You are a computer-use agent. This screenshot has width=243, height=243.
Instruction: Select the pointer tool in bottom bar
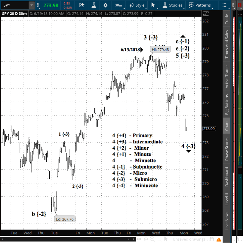[x=166, y=239]
